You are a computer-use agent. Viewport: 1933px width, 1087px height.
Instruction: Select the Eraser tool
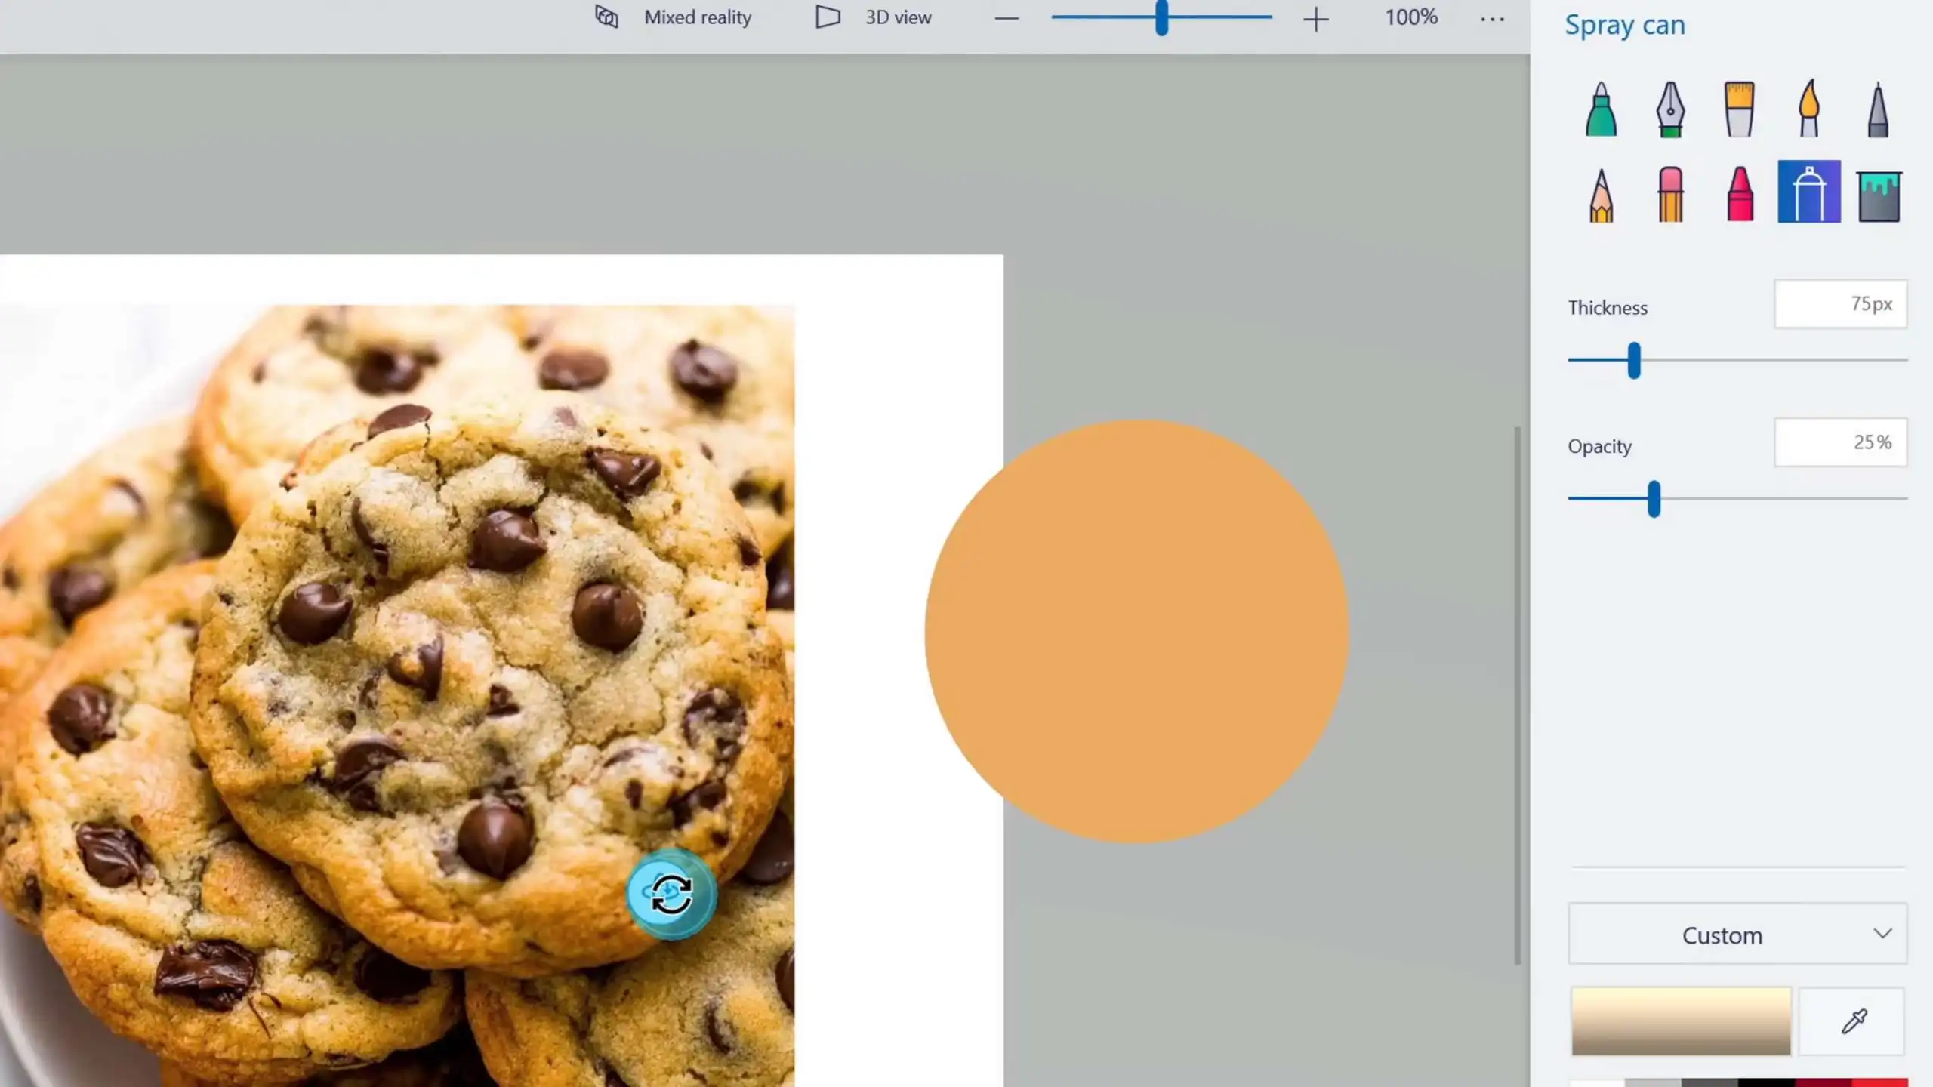click(1670, 195)
